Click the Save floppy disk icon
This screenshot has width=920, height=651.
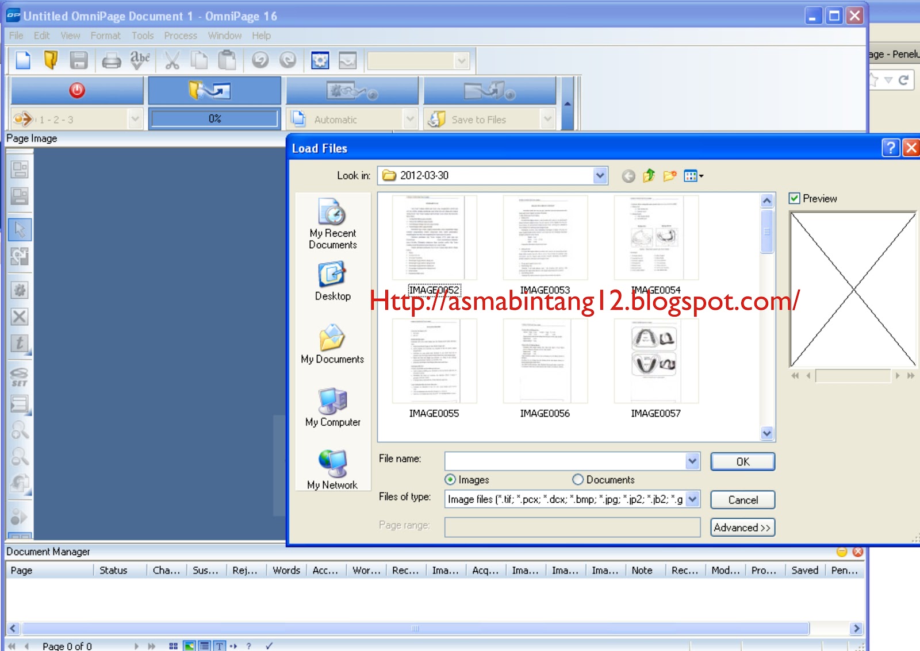click(79, 60)
